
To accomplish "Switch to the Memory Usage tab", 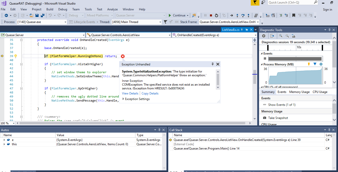I will click(x=299, y=92).
